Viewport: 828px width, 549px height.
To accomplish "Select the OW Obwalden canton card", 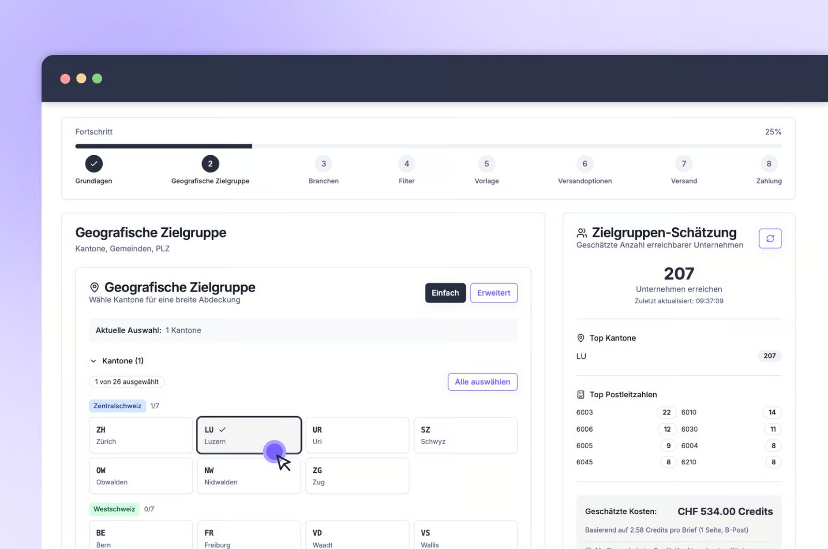I will [x=141, y=476].
